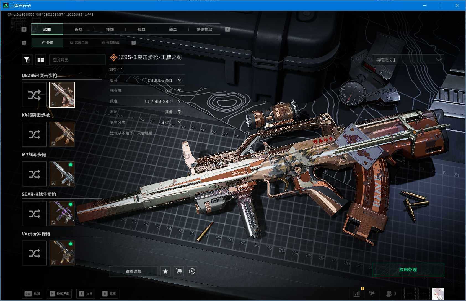Click the 出售 sell button
Screen dimensions: 466x301
[86, 294]
